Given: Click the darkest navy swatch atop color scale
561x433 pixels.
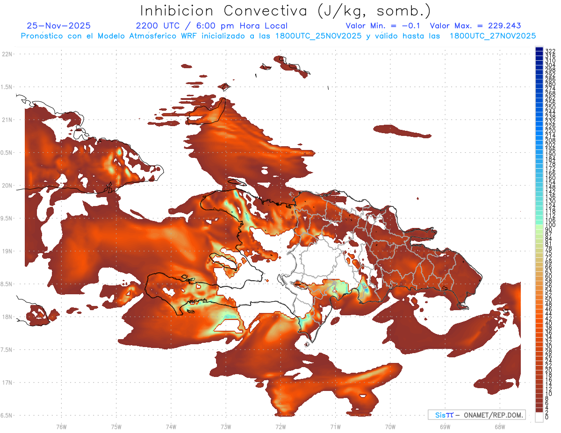Looking at the screenshot, I should pos(539,50).
